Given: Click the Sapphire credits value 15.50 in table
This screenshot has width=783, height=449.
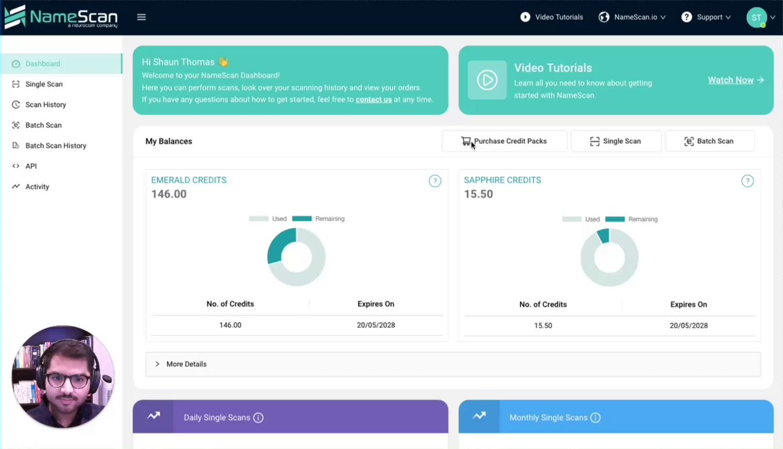Looking at the screenshot, I should click(543, 325).
